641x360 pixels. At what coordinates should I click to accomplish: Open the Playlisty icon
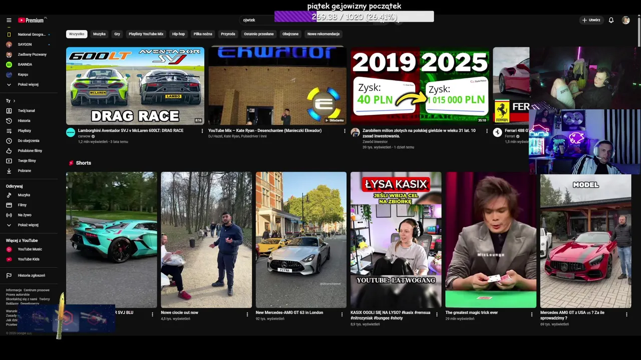tap(9, 130)
